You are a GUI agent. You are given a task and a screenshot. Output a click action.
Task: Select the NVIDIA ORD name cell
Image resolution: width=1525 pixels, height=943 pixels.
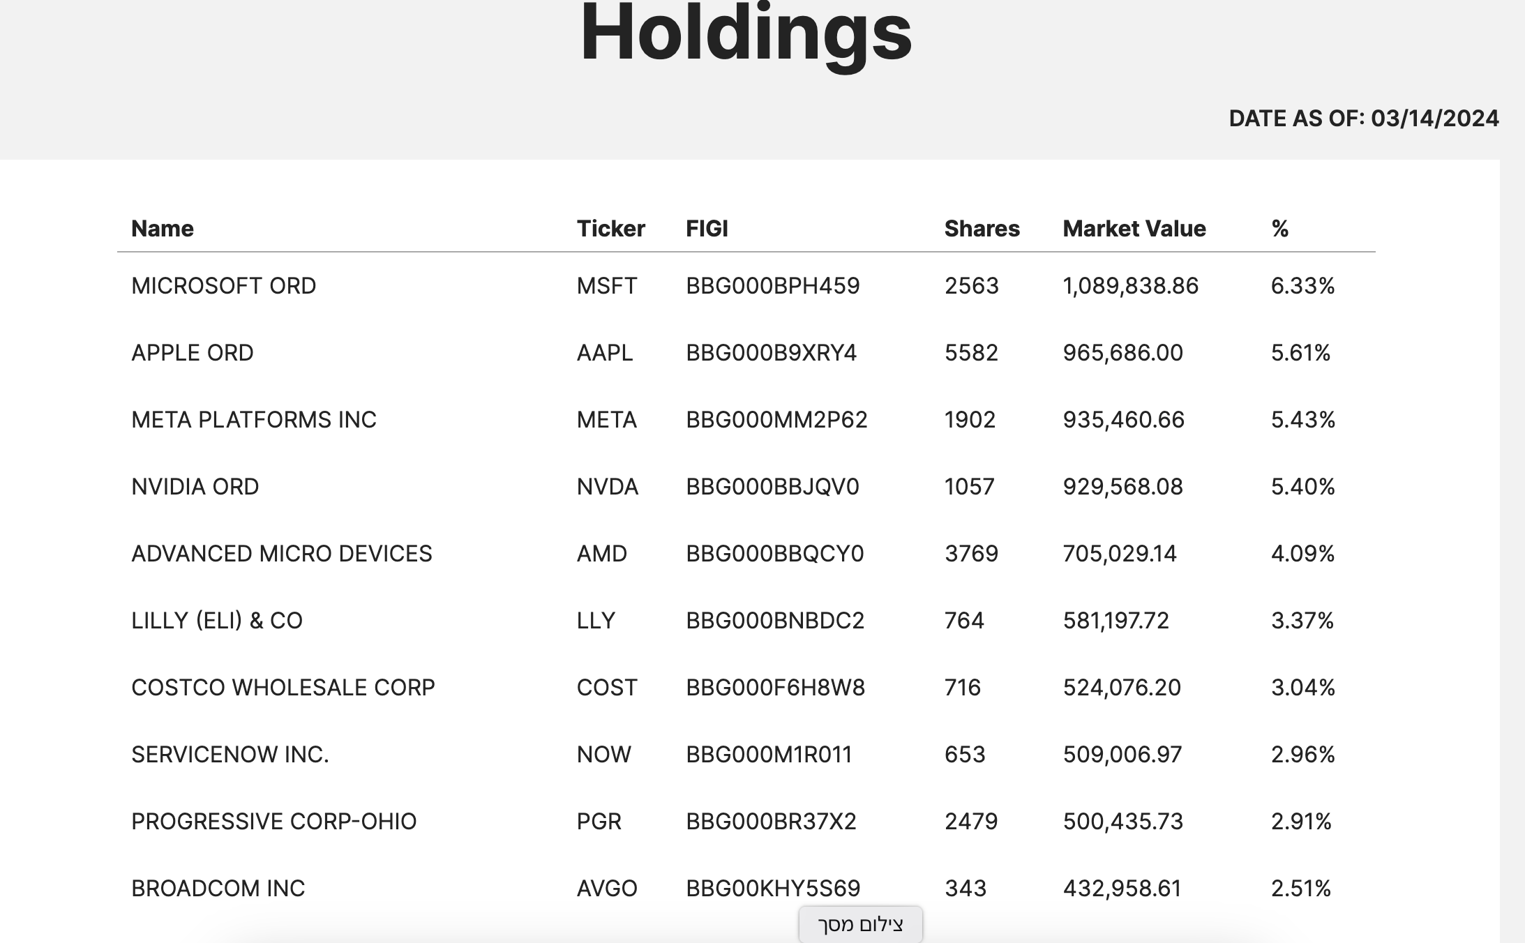point(195,487)
